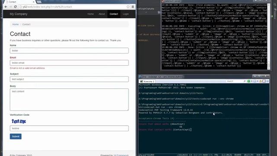Follow Home breadcrumb link
The image size is (277, 156).
[x=16, y=24]
